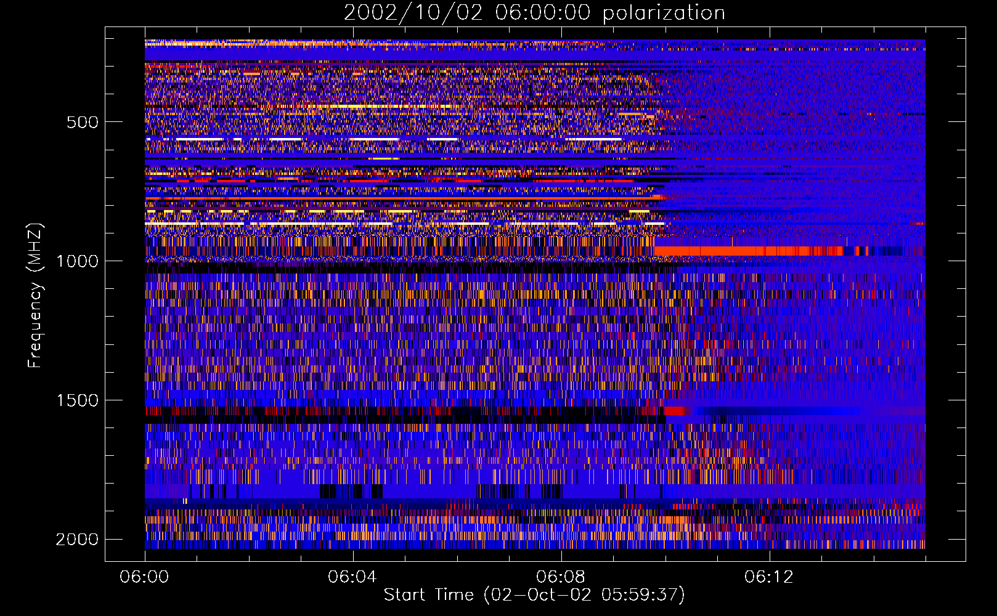Screen dimensions: 997x616
Task: Select the 'Start Time (02-Oct-02 05:59:37)' label
Action: click(x=534, y=595)
